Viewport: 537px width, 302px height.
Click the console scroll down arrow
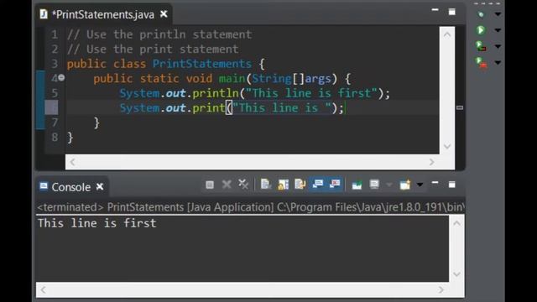tap(456, 274)
